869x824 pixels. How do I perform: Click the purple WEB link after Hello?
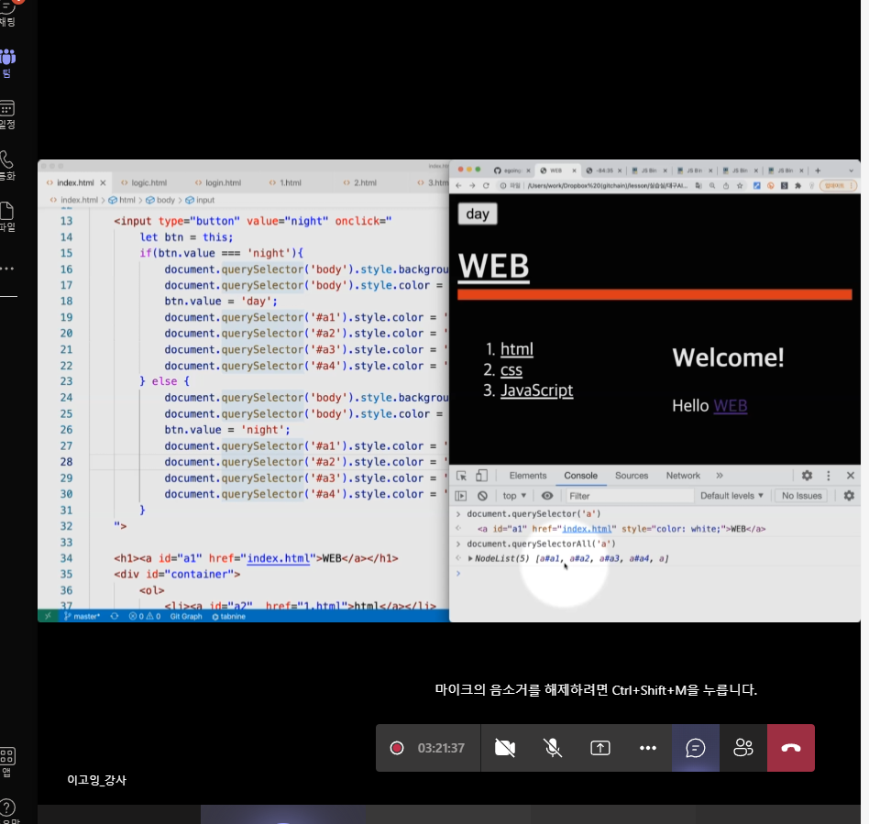[x=730, y=406]
